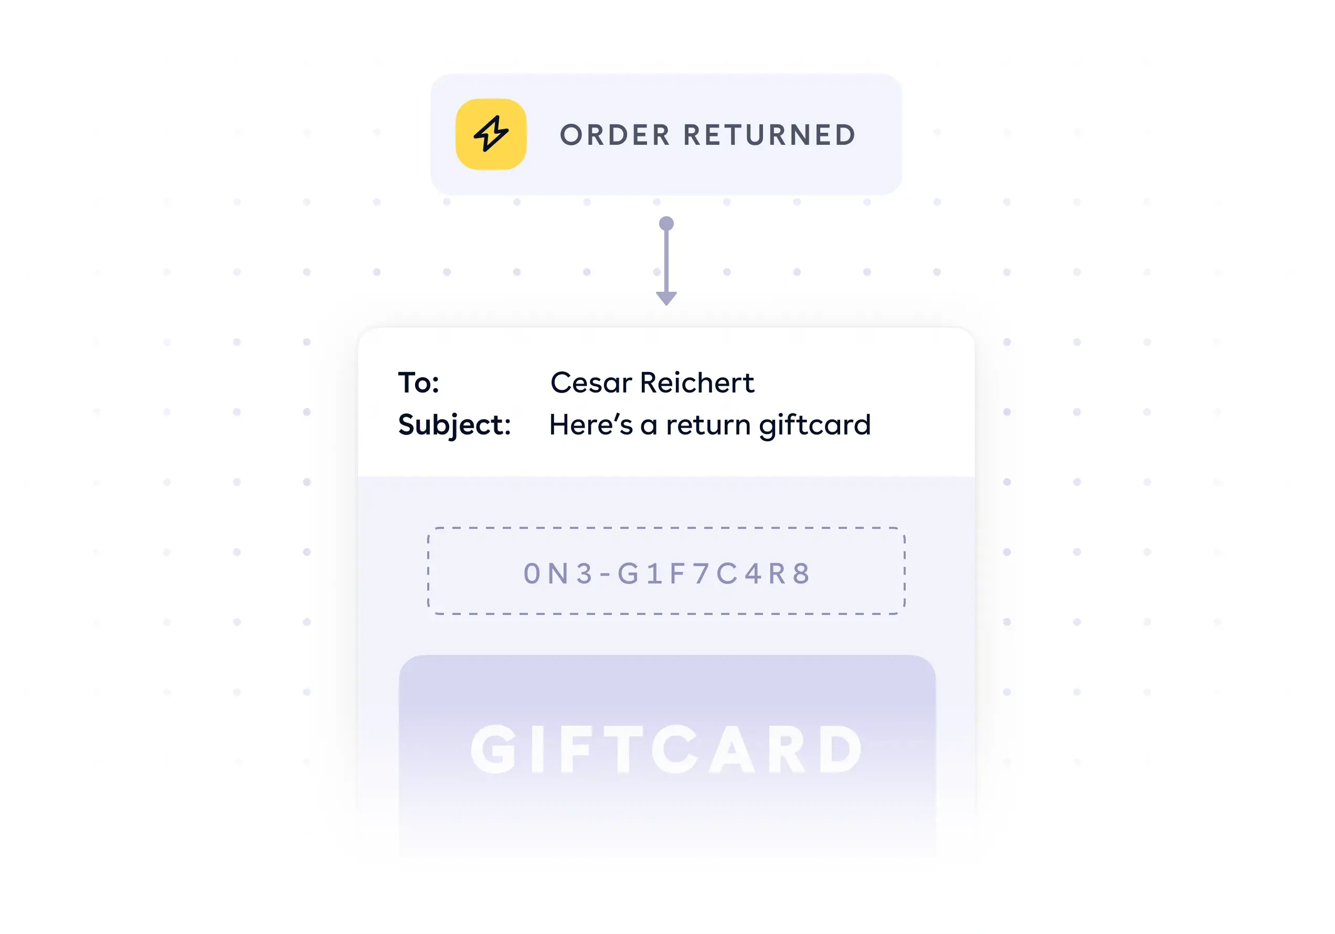The image size is (1335, 934).
Task: Click the arrow connector between nodes
Action: coord(666,259)
